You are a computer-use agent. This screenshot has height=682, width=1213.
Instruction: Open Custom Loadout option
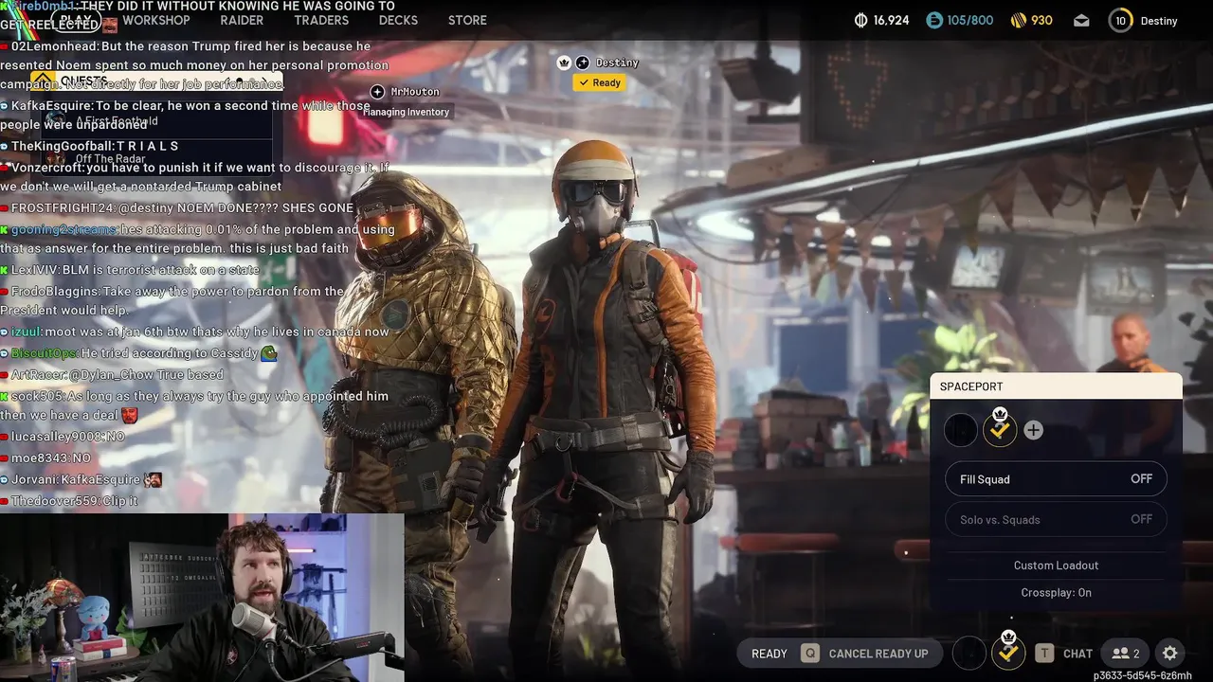pyautogui.click(x=1056, y=565)
